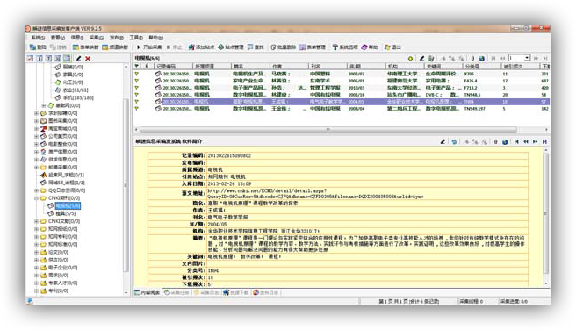Viewport: 576px width, 330px height.
Task: Click pencil edit icon in list toolbar
Action: pyautogui.click(x=421, y=59)
